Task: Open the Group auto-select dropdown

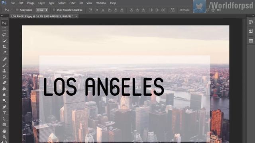Action: click(41, 10)
